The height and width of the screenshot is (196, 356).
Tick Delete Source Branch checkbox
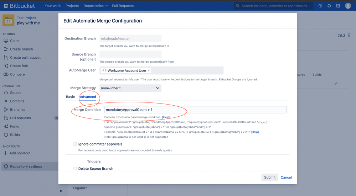[75, 169]
